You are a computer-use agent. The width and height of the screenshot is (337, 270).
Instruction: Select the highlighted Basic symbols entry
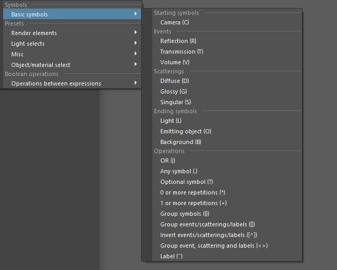72,14
